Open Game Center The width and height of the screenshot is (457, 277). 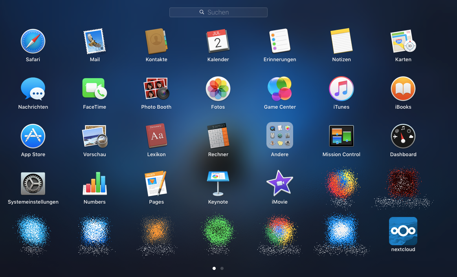pos(280,89)
